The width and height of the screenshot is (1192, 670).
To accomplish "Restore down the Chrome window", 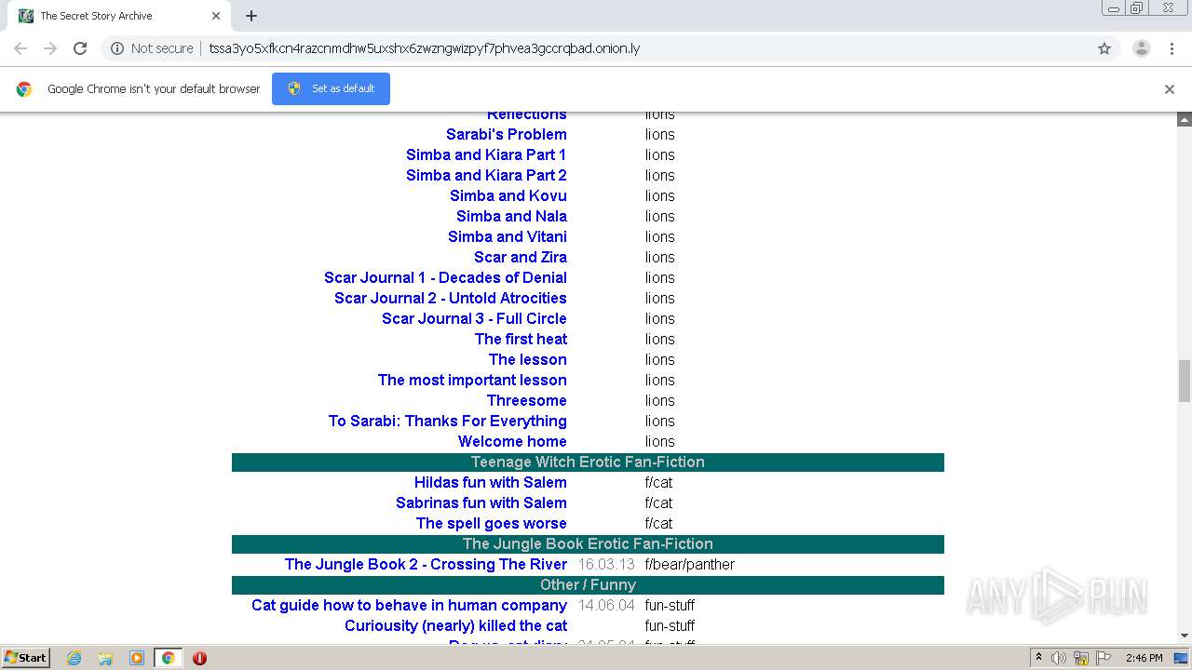I will click(x=1137, y=7).
